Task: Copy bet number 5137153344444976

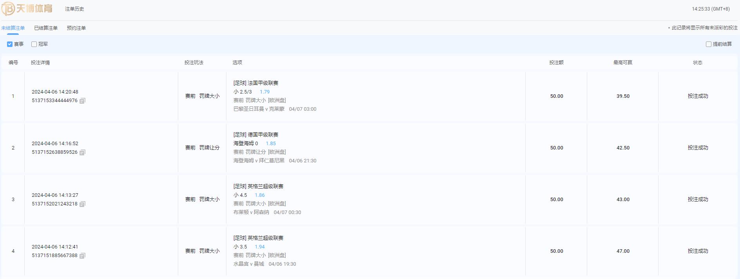Action: point(82,101)
